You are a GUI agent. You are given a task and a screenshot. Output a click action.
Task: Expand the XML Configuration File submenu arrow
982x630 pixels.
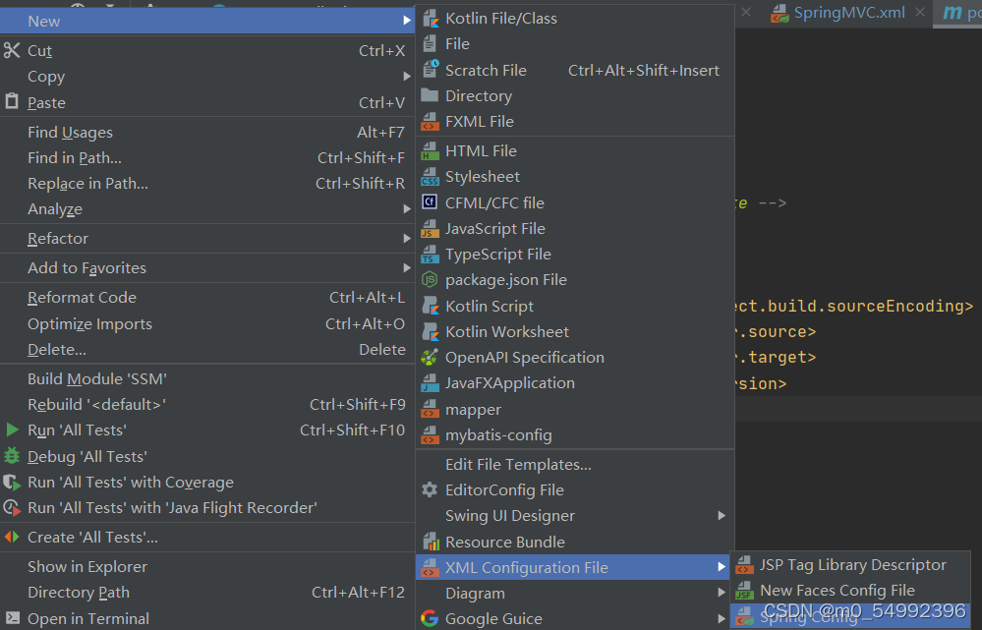click(722, 567)
